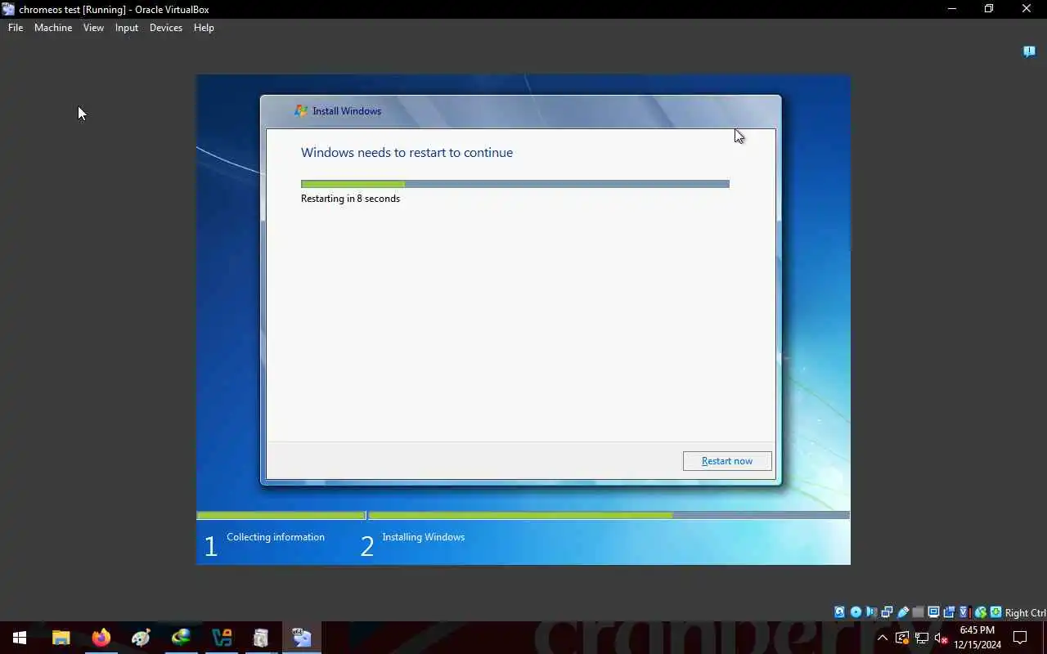Launch Firefox from the taskbar
This screenshot has width=1047, height=654.
click(x=101, y=638)
